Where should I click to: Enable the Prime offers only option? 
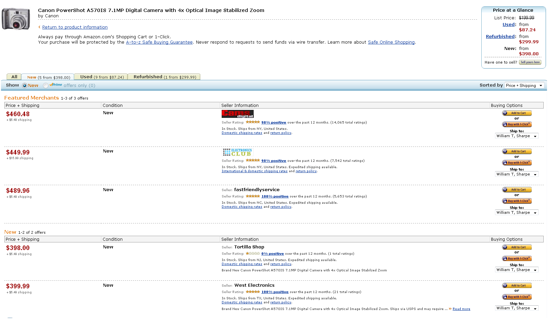click(x=46, y=86)
